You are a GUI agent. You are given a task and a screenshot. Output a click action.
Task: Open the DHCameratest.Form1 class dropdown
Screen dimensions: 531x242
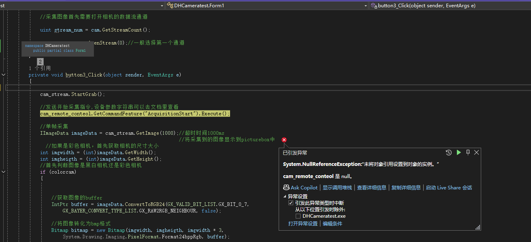click(x=267, y=5)
